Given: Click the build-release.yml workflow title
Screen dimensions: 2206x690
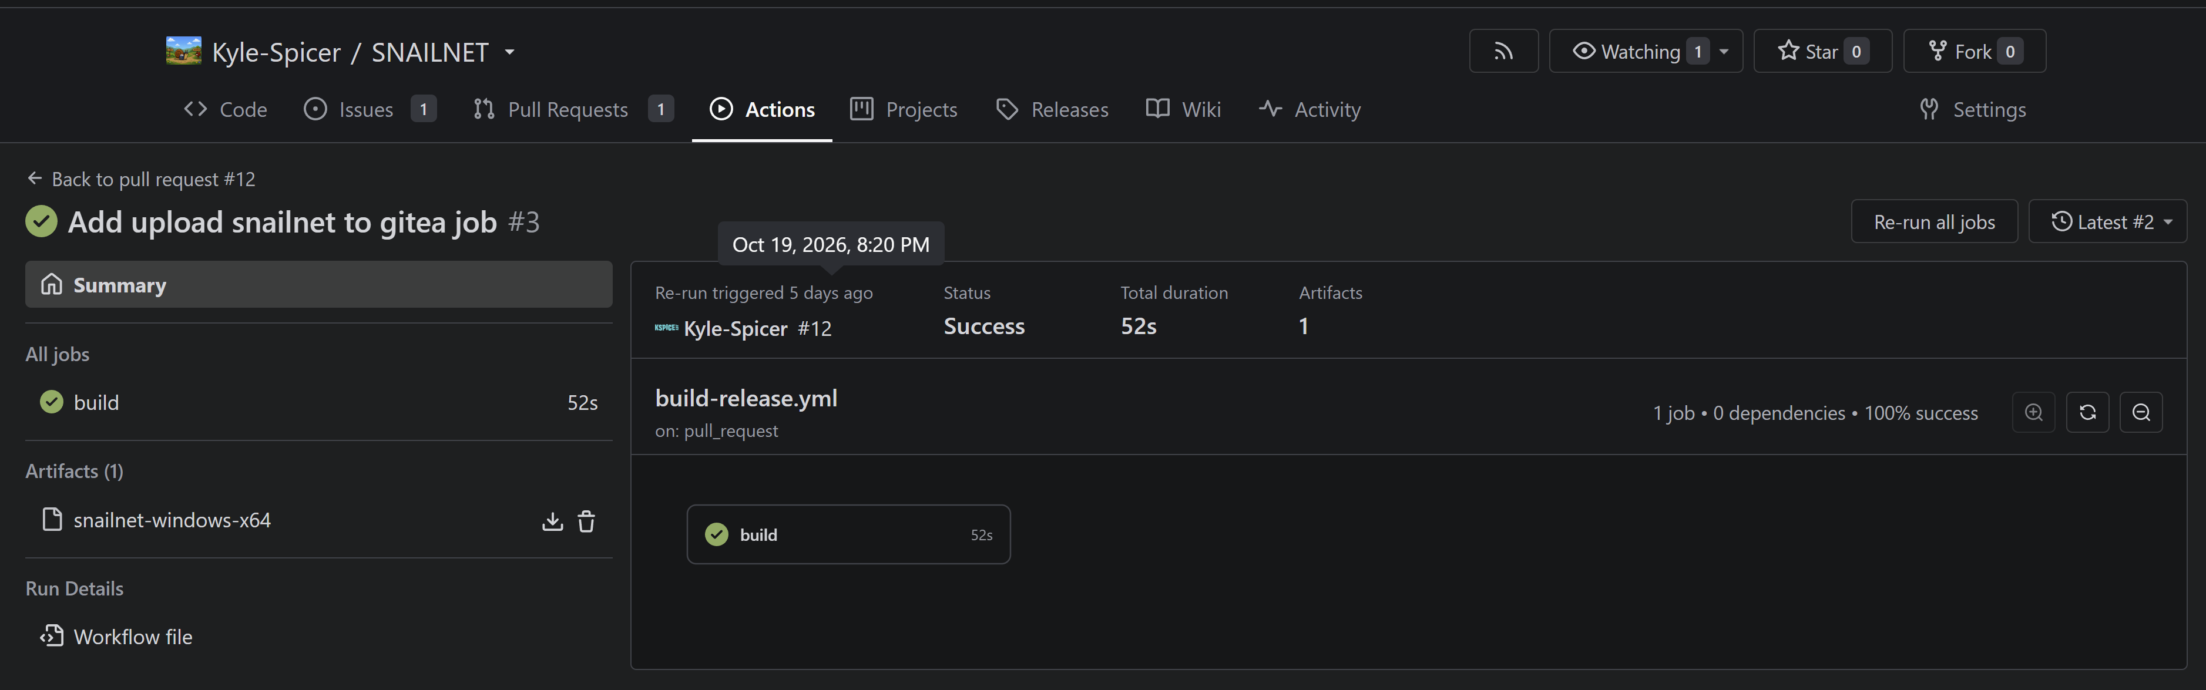Looking at the screenshot, I should [x=746, y=398].
